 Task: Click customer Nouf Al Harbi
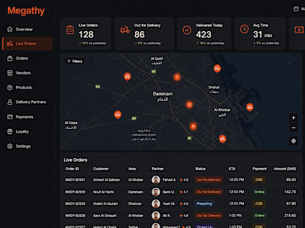(x=104, y=192)
